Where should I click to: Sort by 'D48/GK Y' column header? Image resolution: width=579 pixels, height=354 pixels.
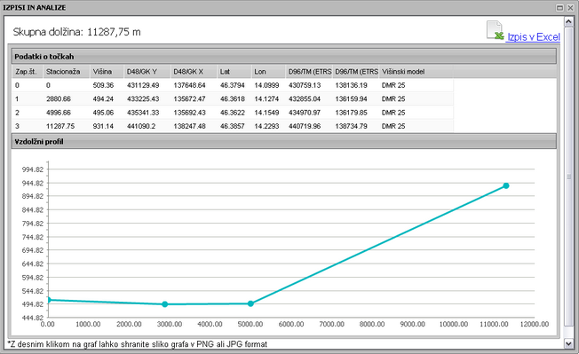(147, 72)
